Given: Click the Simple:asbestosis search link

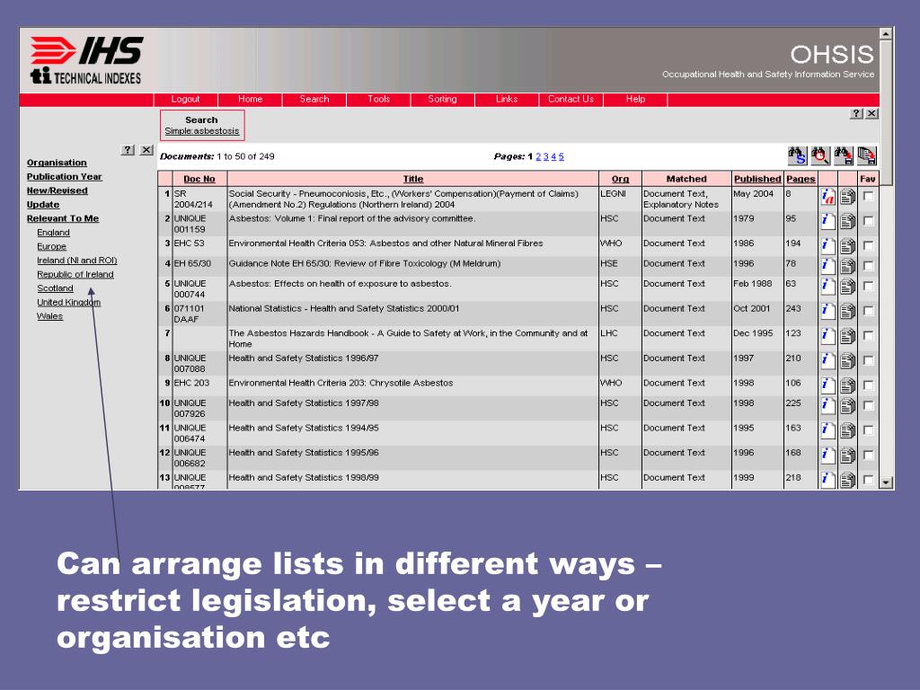Looking at the screenshot, I should coord(202,131).
